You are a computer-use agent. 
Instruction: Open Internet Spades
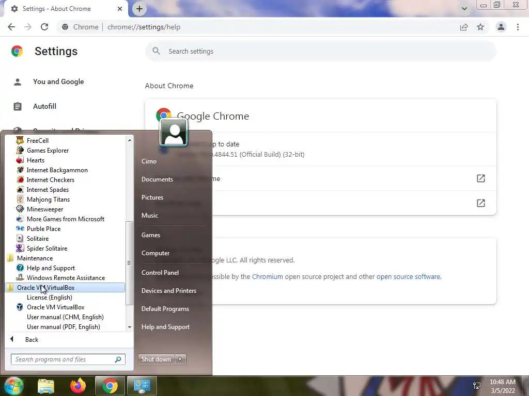pos(48,189)
